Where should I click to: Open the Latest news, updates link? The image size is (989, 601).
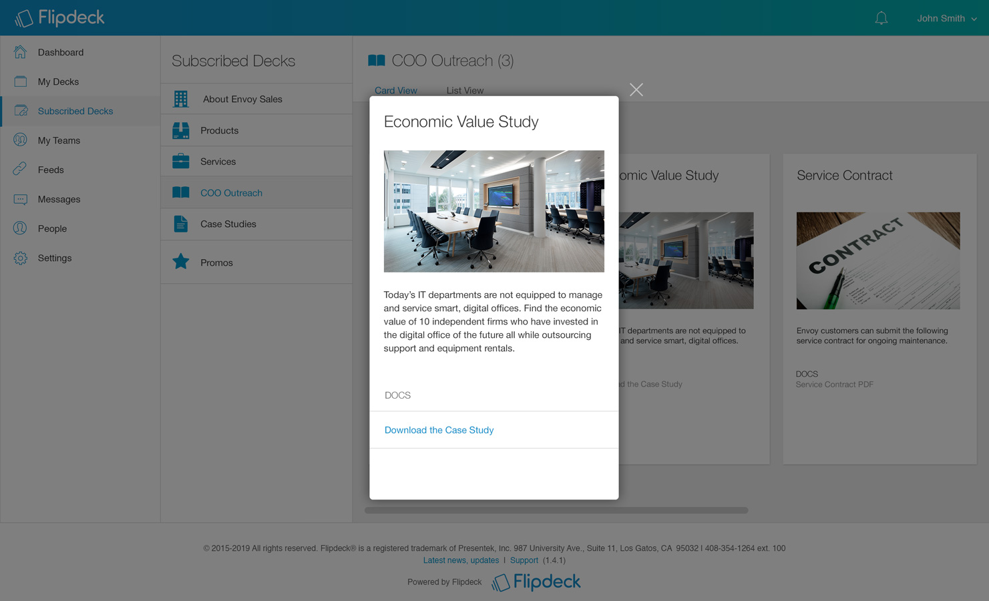pos(461,560)
